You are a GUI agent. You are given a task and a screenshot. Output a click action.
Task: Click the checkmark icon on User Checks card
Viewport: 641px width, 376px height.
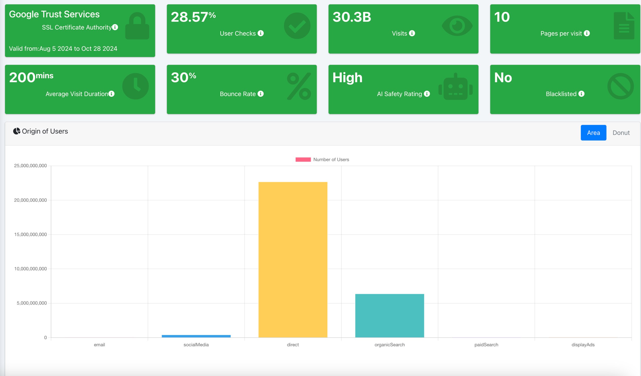297,26
